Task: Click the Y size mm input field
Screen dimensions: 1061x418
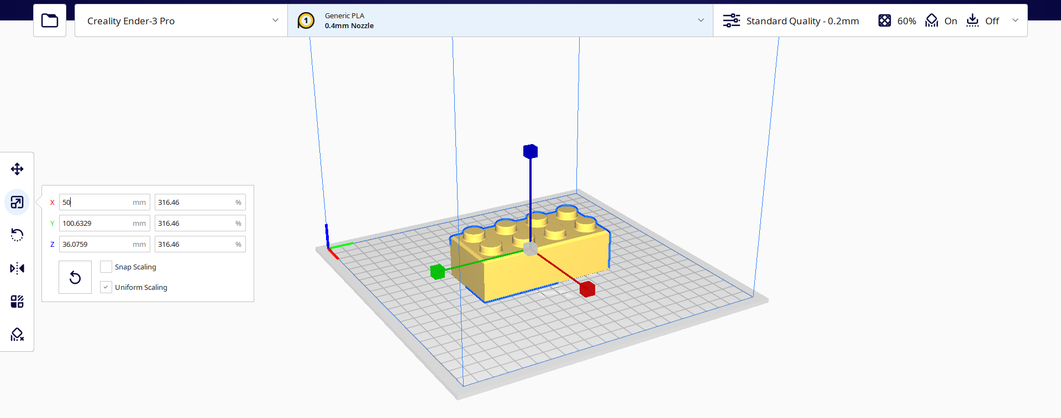Action: point(104,224)
